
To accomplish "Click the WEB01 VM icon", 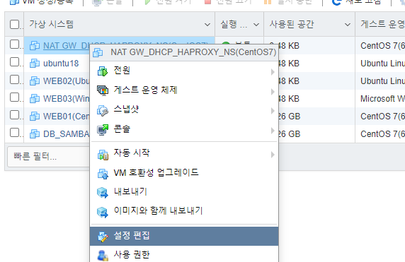I will pyautogui.click(x=35, y=117).
